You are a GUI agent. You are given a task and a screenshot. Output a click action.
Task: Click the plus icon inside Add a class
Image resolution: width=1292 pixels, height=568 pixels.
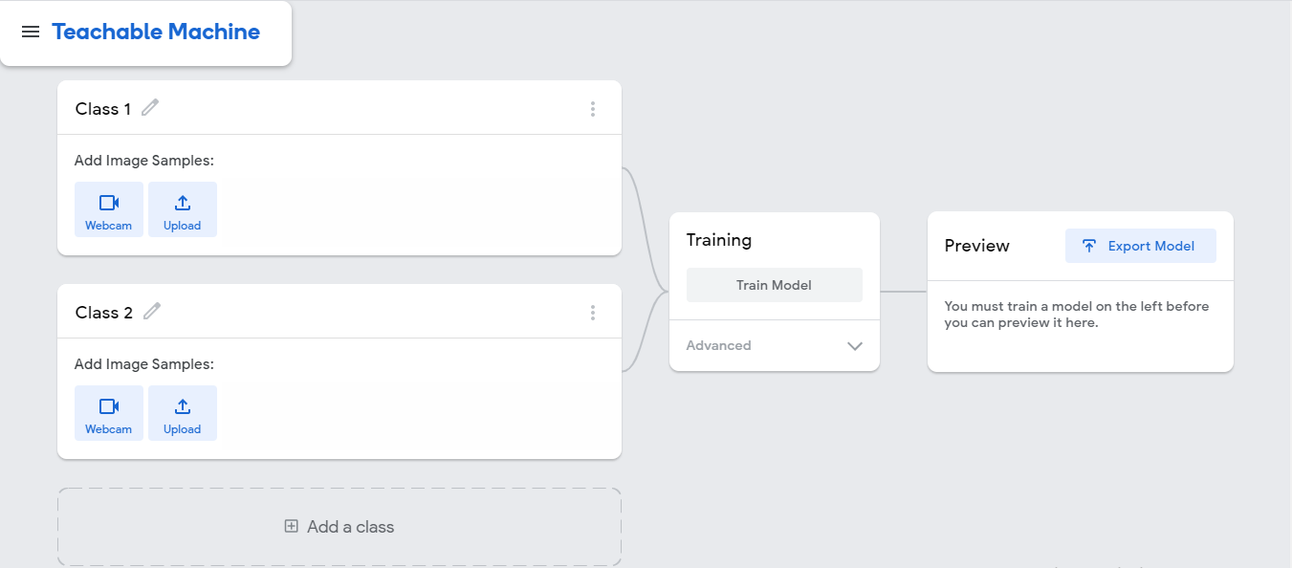pos(291,526)
